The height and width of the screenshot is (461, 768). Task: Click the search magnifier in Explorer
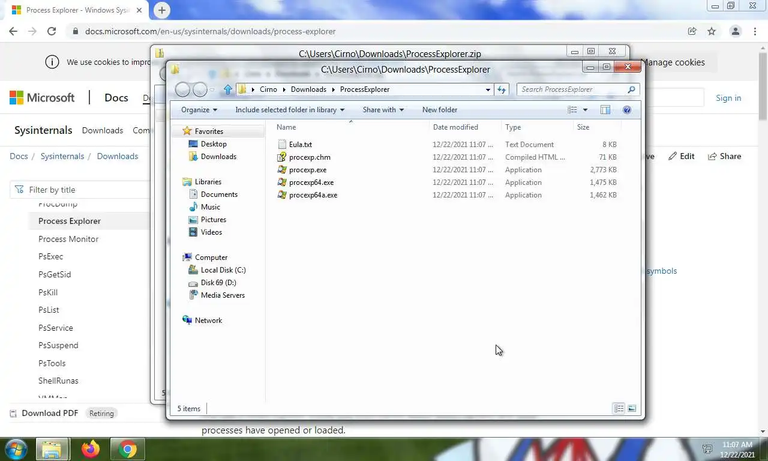[631, 89]
